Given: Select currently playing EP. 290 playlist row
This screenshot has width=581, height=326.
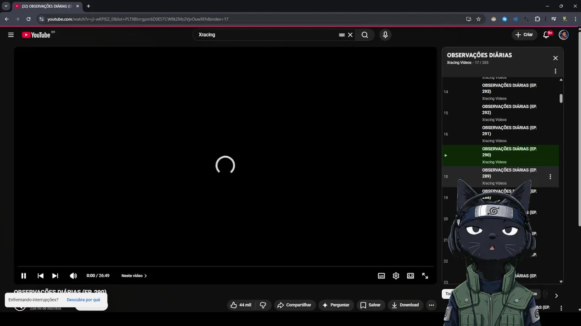Looking at the screenshot, I should click(x=500, y=155).
